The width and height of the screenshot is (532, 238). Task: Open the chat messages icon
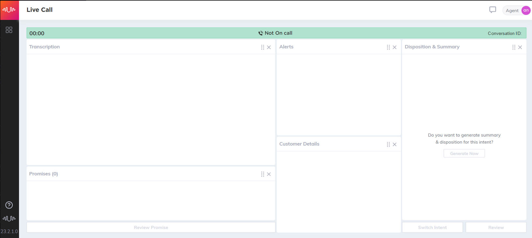493,10
